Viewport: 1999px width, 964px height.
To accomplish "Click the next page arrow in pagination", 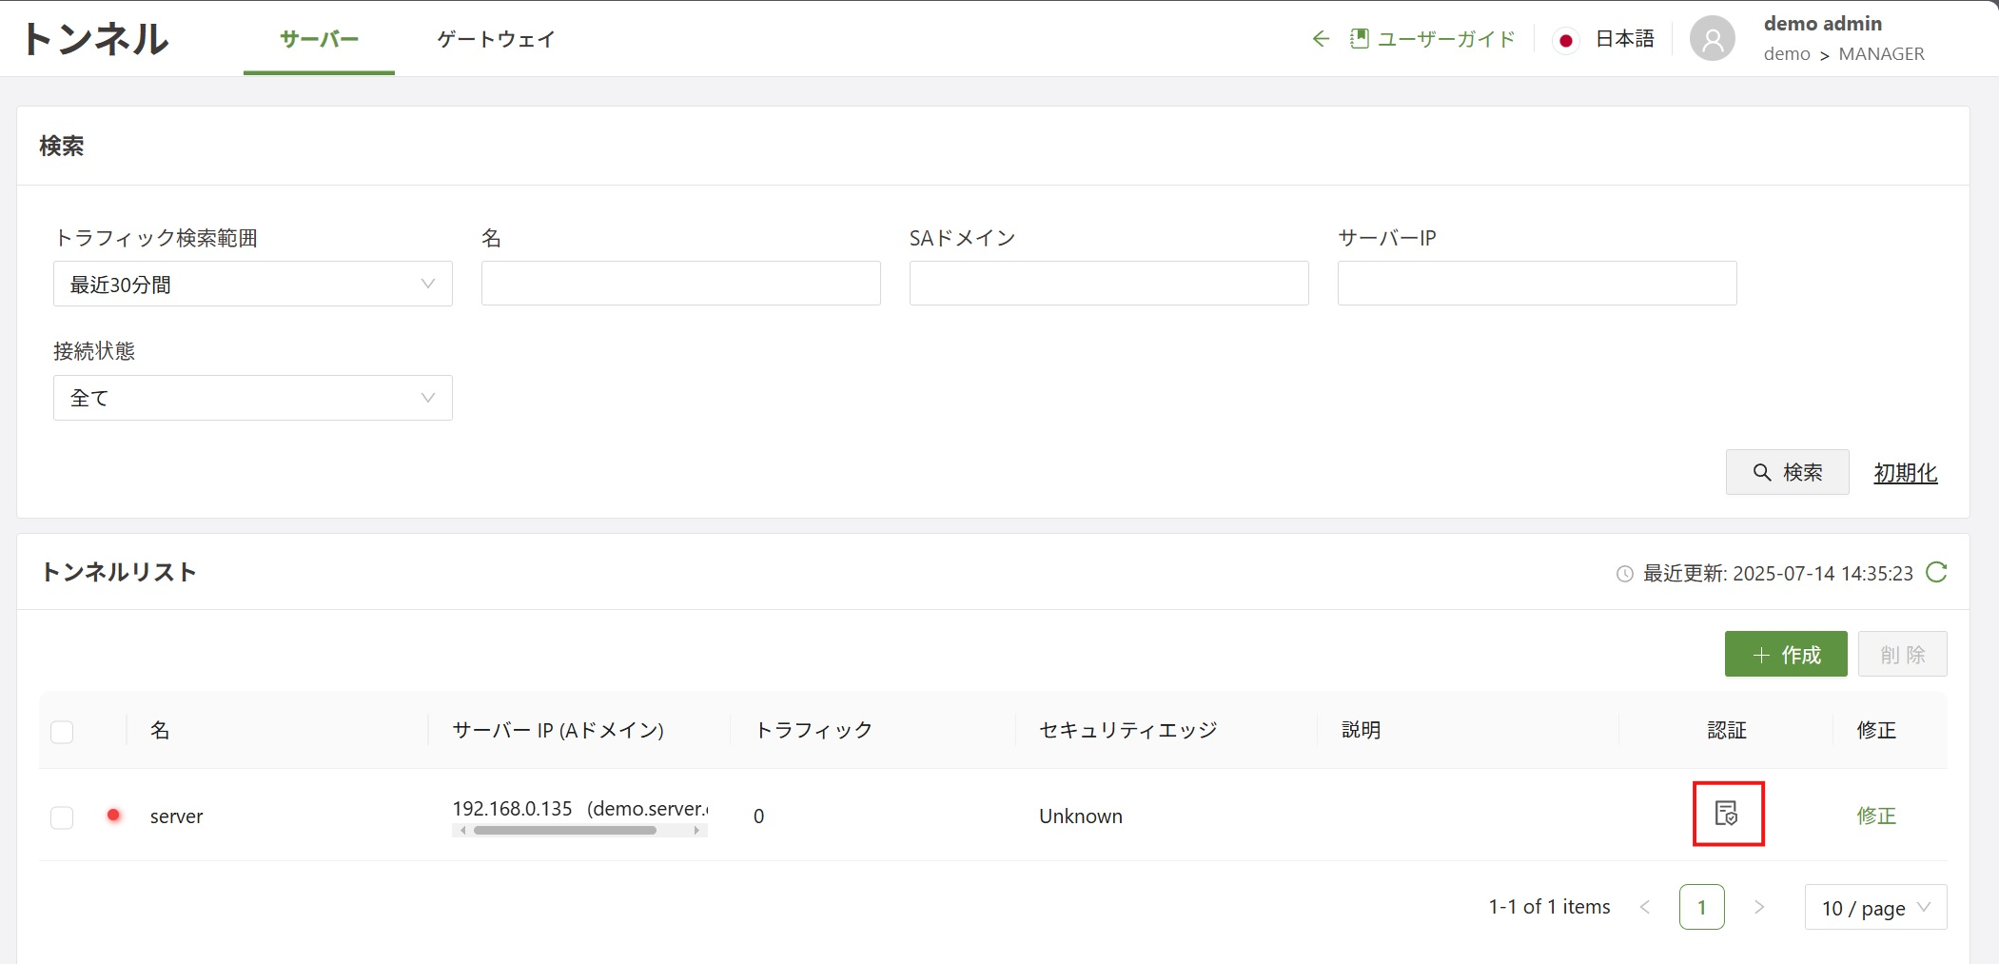I will tap(1759, 907).
